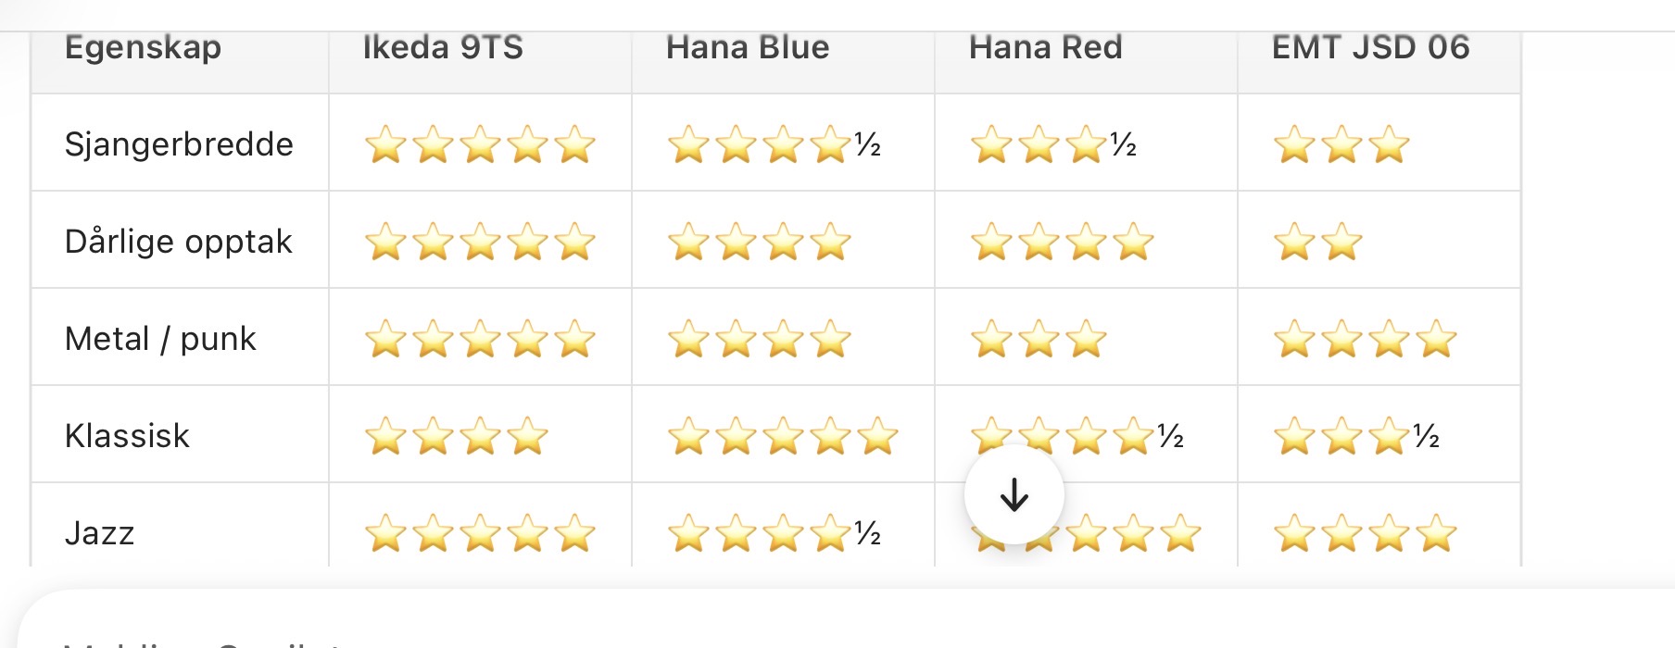
Task: Click Ikeda 9TS four-star Klassisk rating
Action: (456, 437)
